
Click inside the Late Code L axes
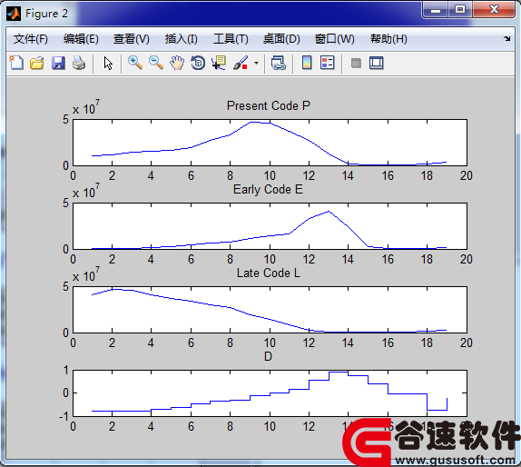click(x=270, y=309)
